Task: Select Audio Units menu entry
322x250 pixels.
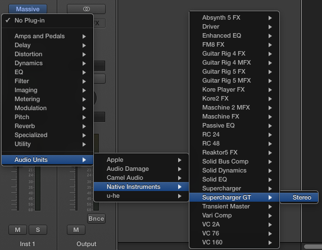Action: point(47,160)
